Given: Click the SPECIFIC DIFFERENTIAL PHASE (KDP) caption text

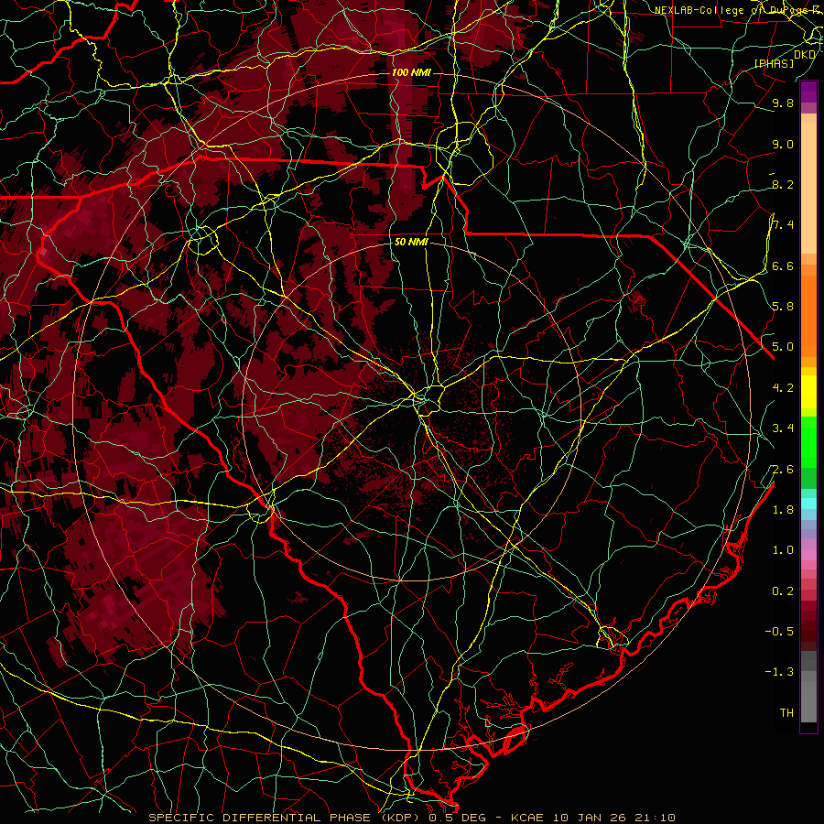Looking at the screenshot, I should 287,818.
